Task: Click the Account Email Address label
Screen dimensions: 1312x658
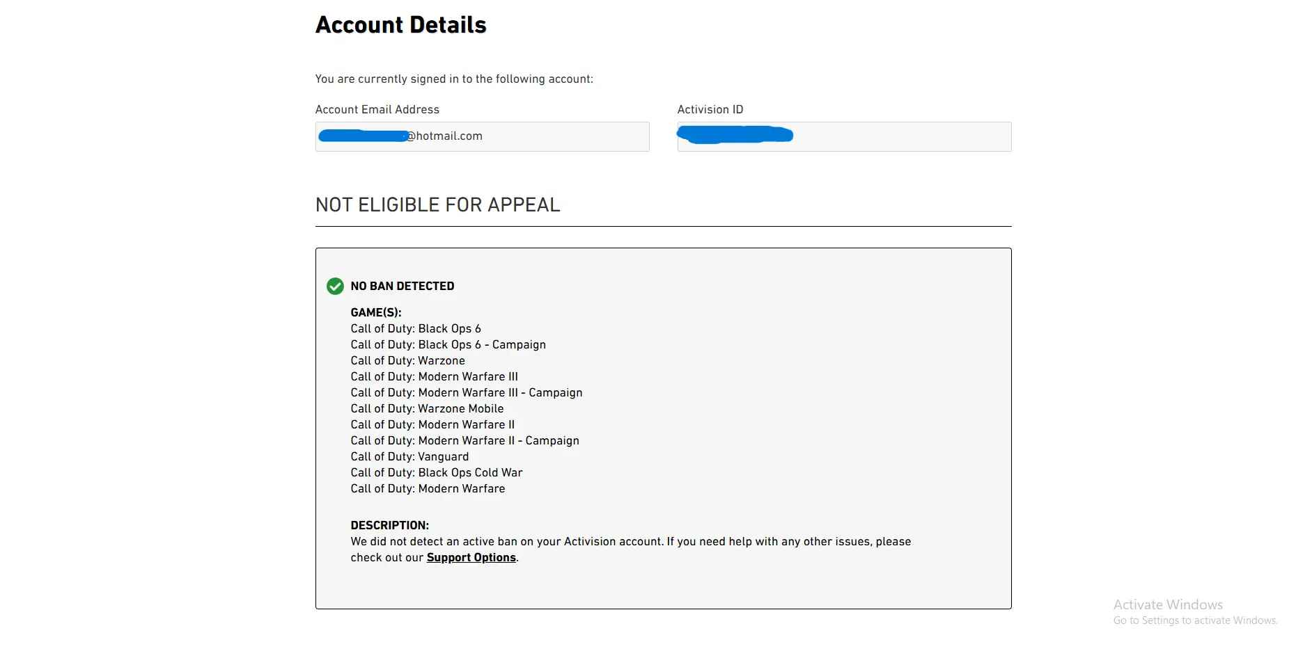Action: tap(377, 110)
